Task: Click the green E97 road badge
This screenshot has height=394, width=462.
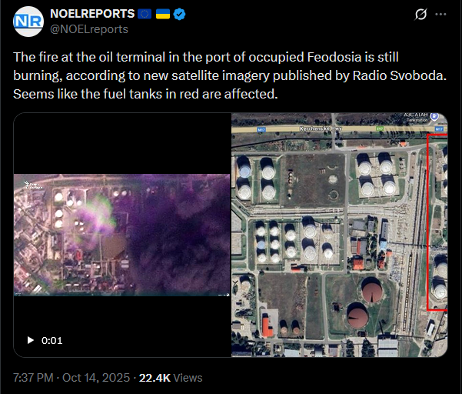Action: tap(380, 129)
